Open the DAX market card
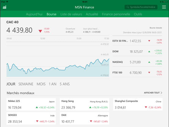 coord(85,118)
